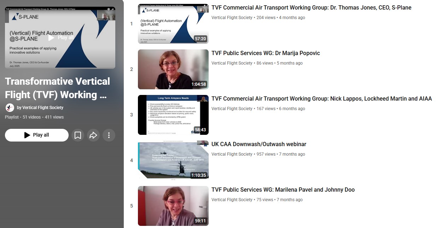Image resolution: width=447 pixels, height=228 pixels.
Task: Click Vertical Flight Society under Thomas Jones video
Action: point(232,18)
